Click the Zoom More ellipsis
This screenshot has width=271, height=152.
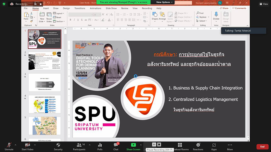pos(230,147)
